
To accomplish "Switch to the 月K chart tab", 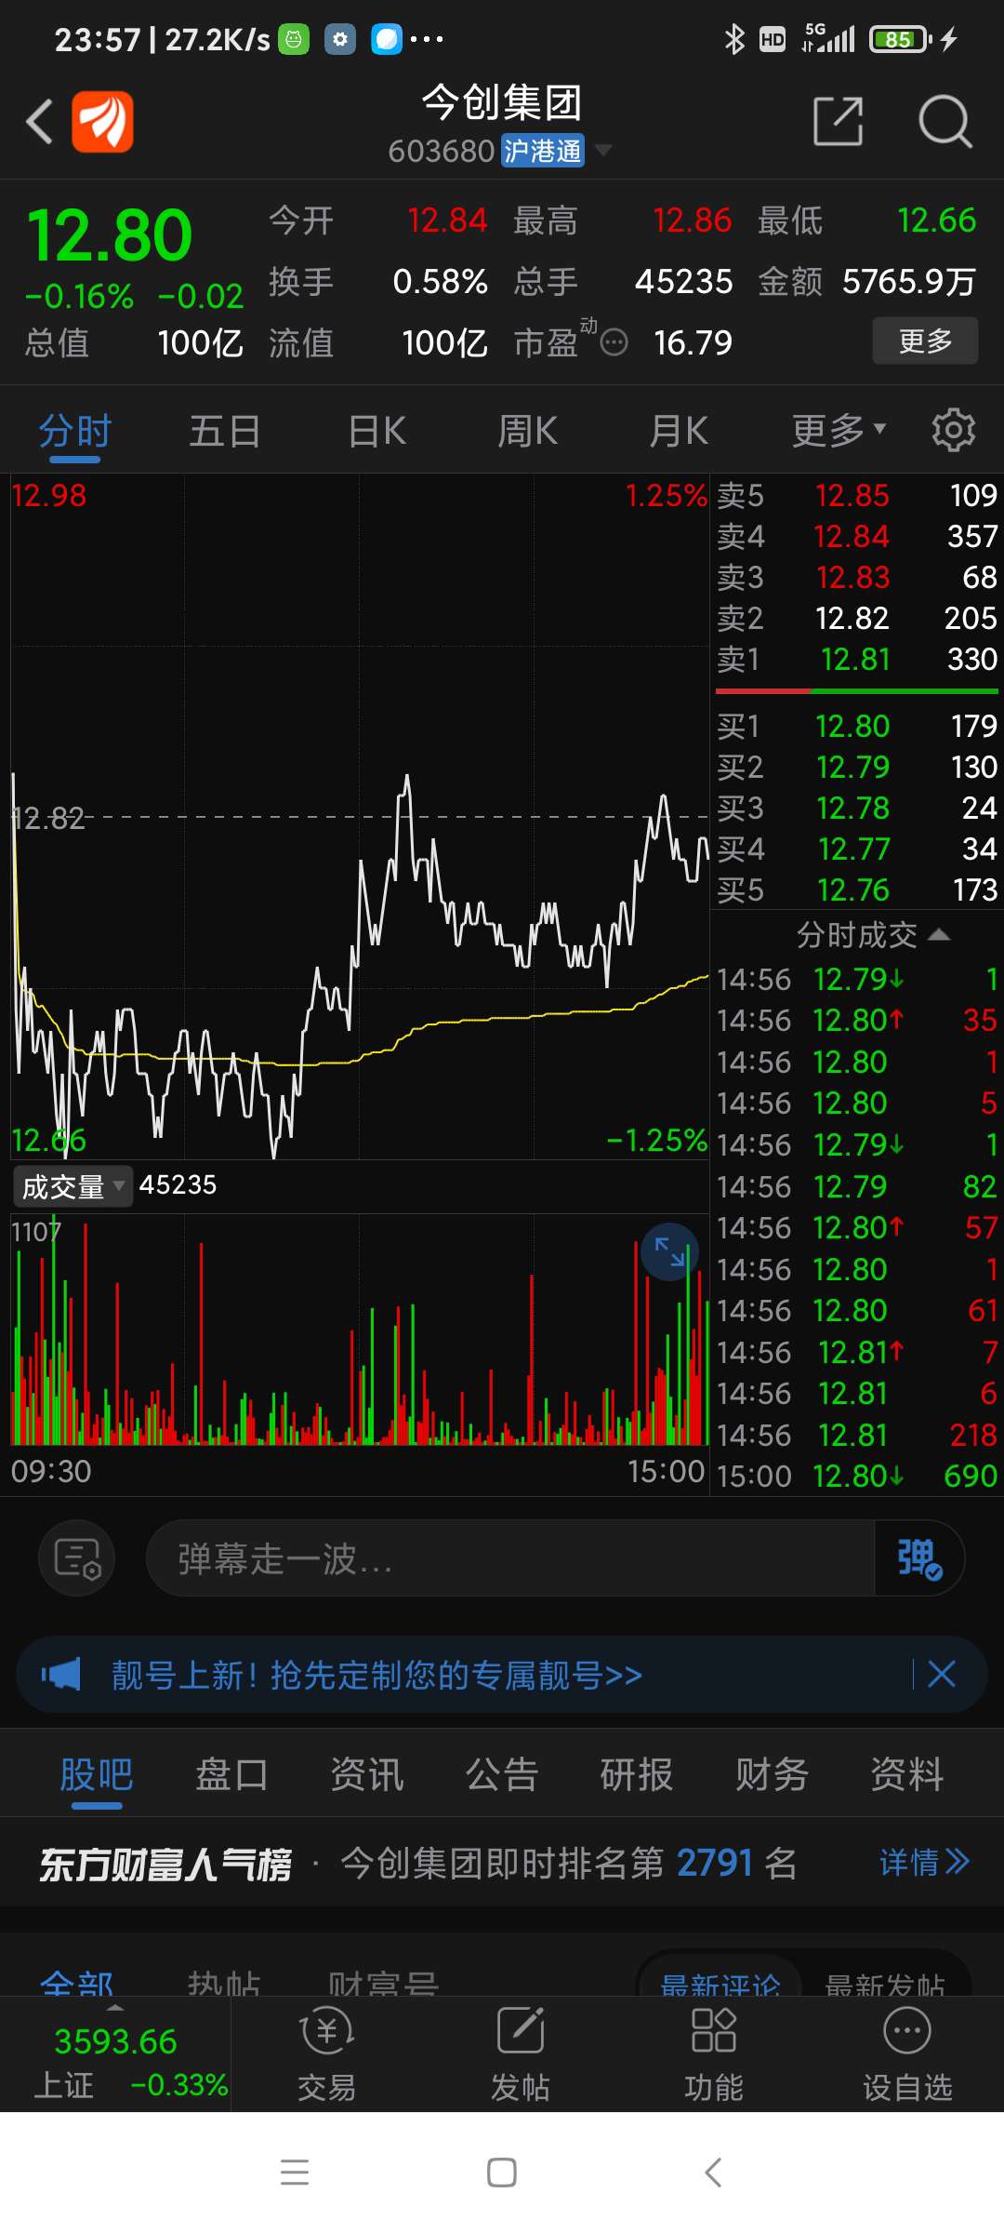I will (x=679, y=432).
